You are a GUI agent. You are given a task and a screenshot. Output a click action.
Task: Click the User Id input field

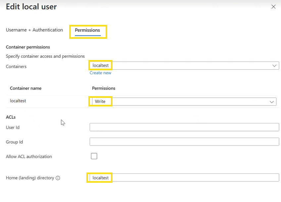coord(184,127)
